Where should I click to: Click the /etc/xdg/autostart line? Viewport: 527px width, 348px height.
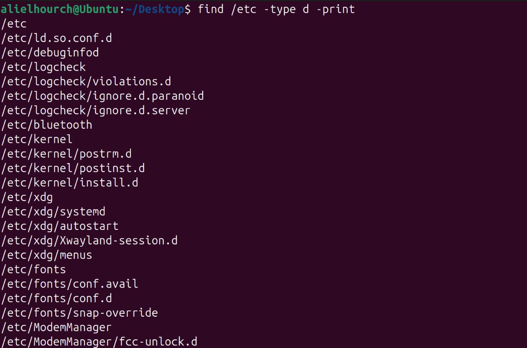coord(60,226)
